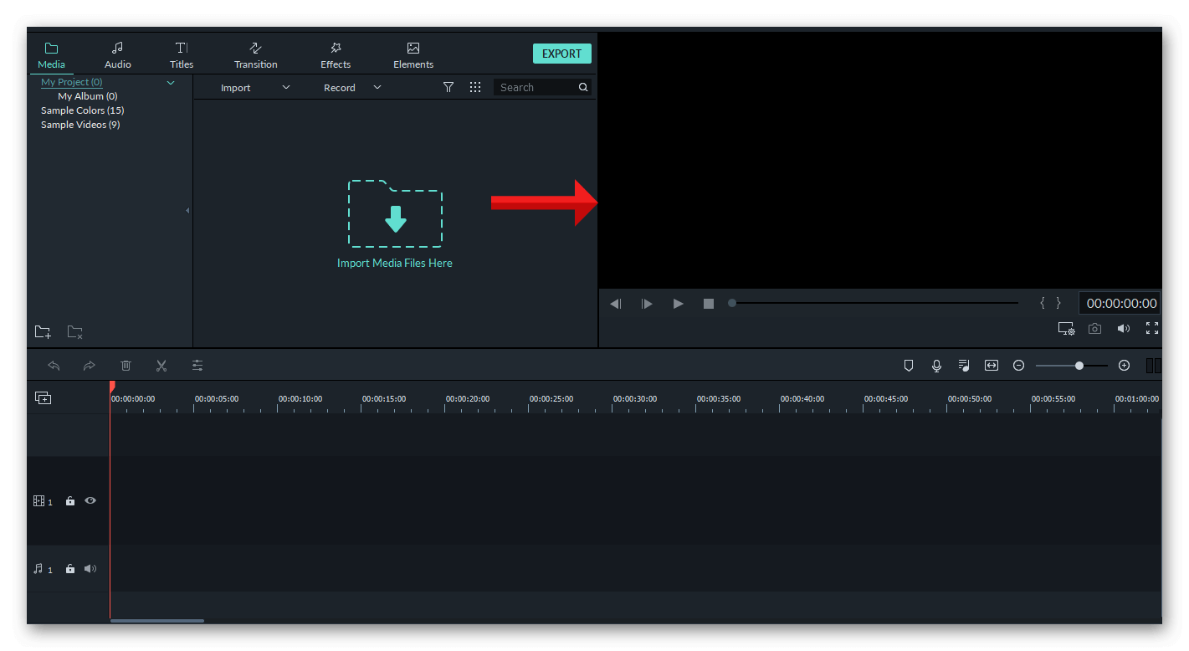1189x651 pixels.
Task: Click Import Media Files Here link
Action: point(395,263)
